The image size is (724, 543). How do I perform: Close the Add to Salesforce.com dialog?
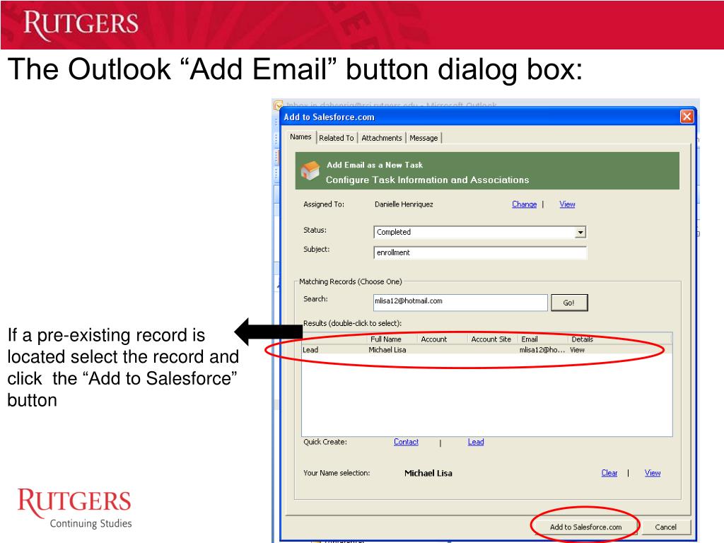[687, 117]
